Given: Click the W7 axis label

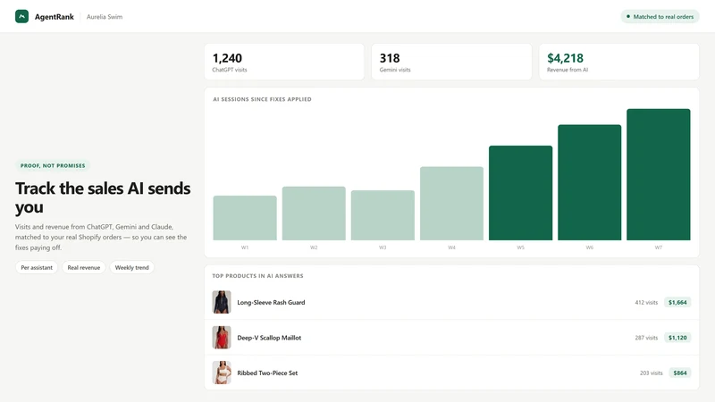Looking at the screenshot, I should 659,247.
